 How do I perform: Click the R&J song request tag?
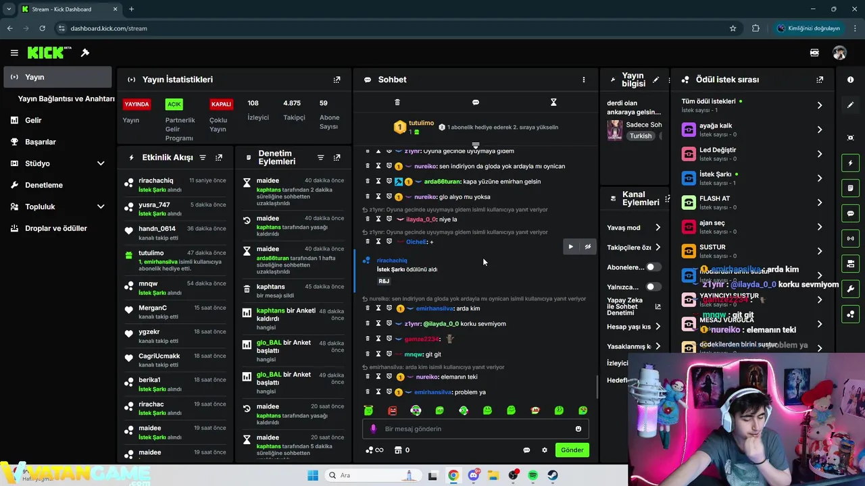pos(384,281)
